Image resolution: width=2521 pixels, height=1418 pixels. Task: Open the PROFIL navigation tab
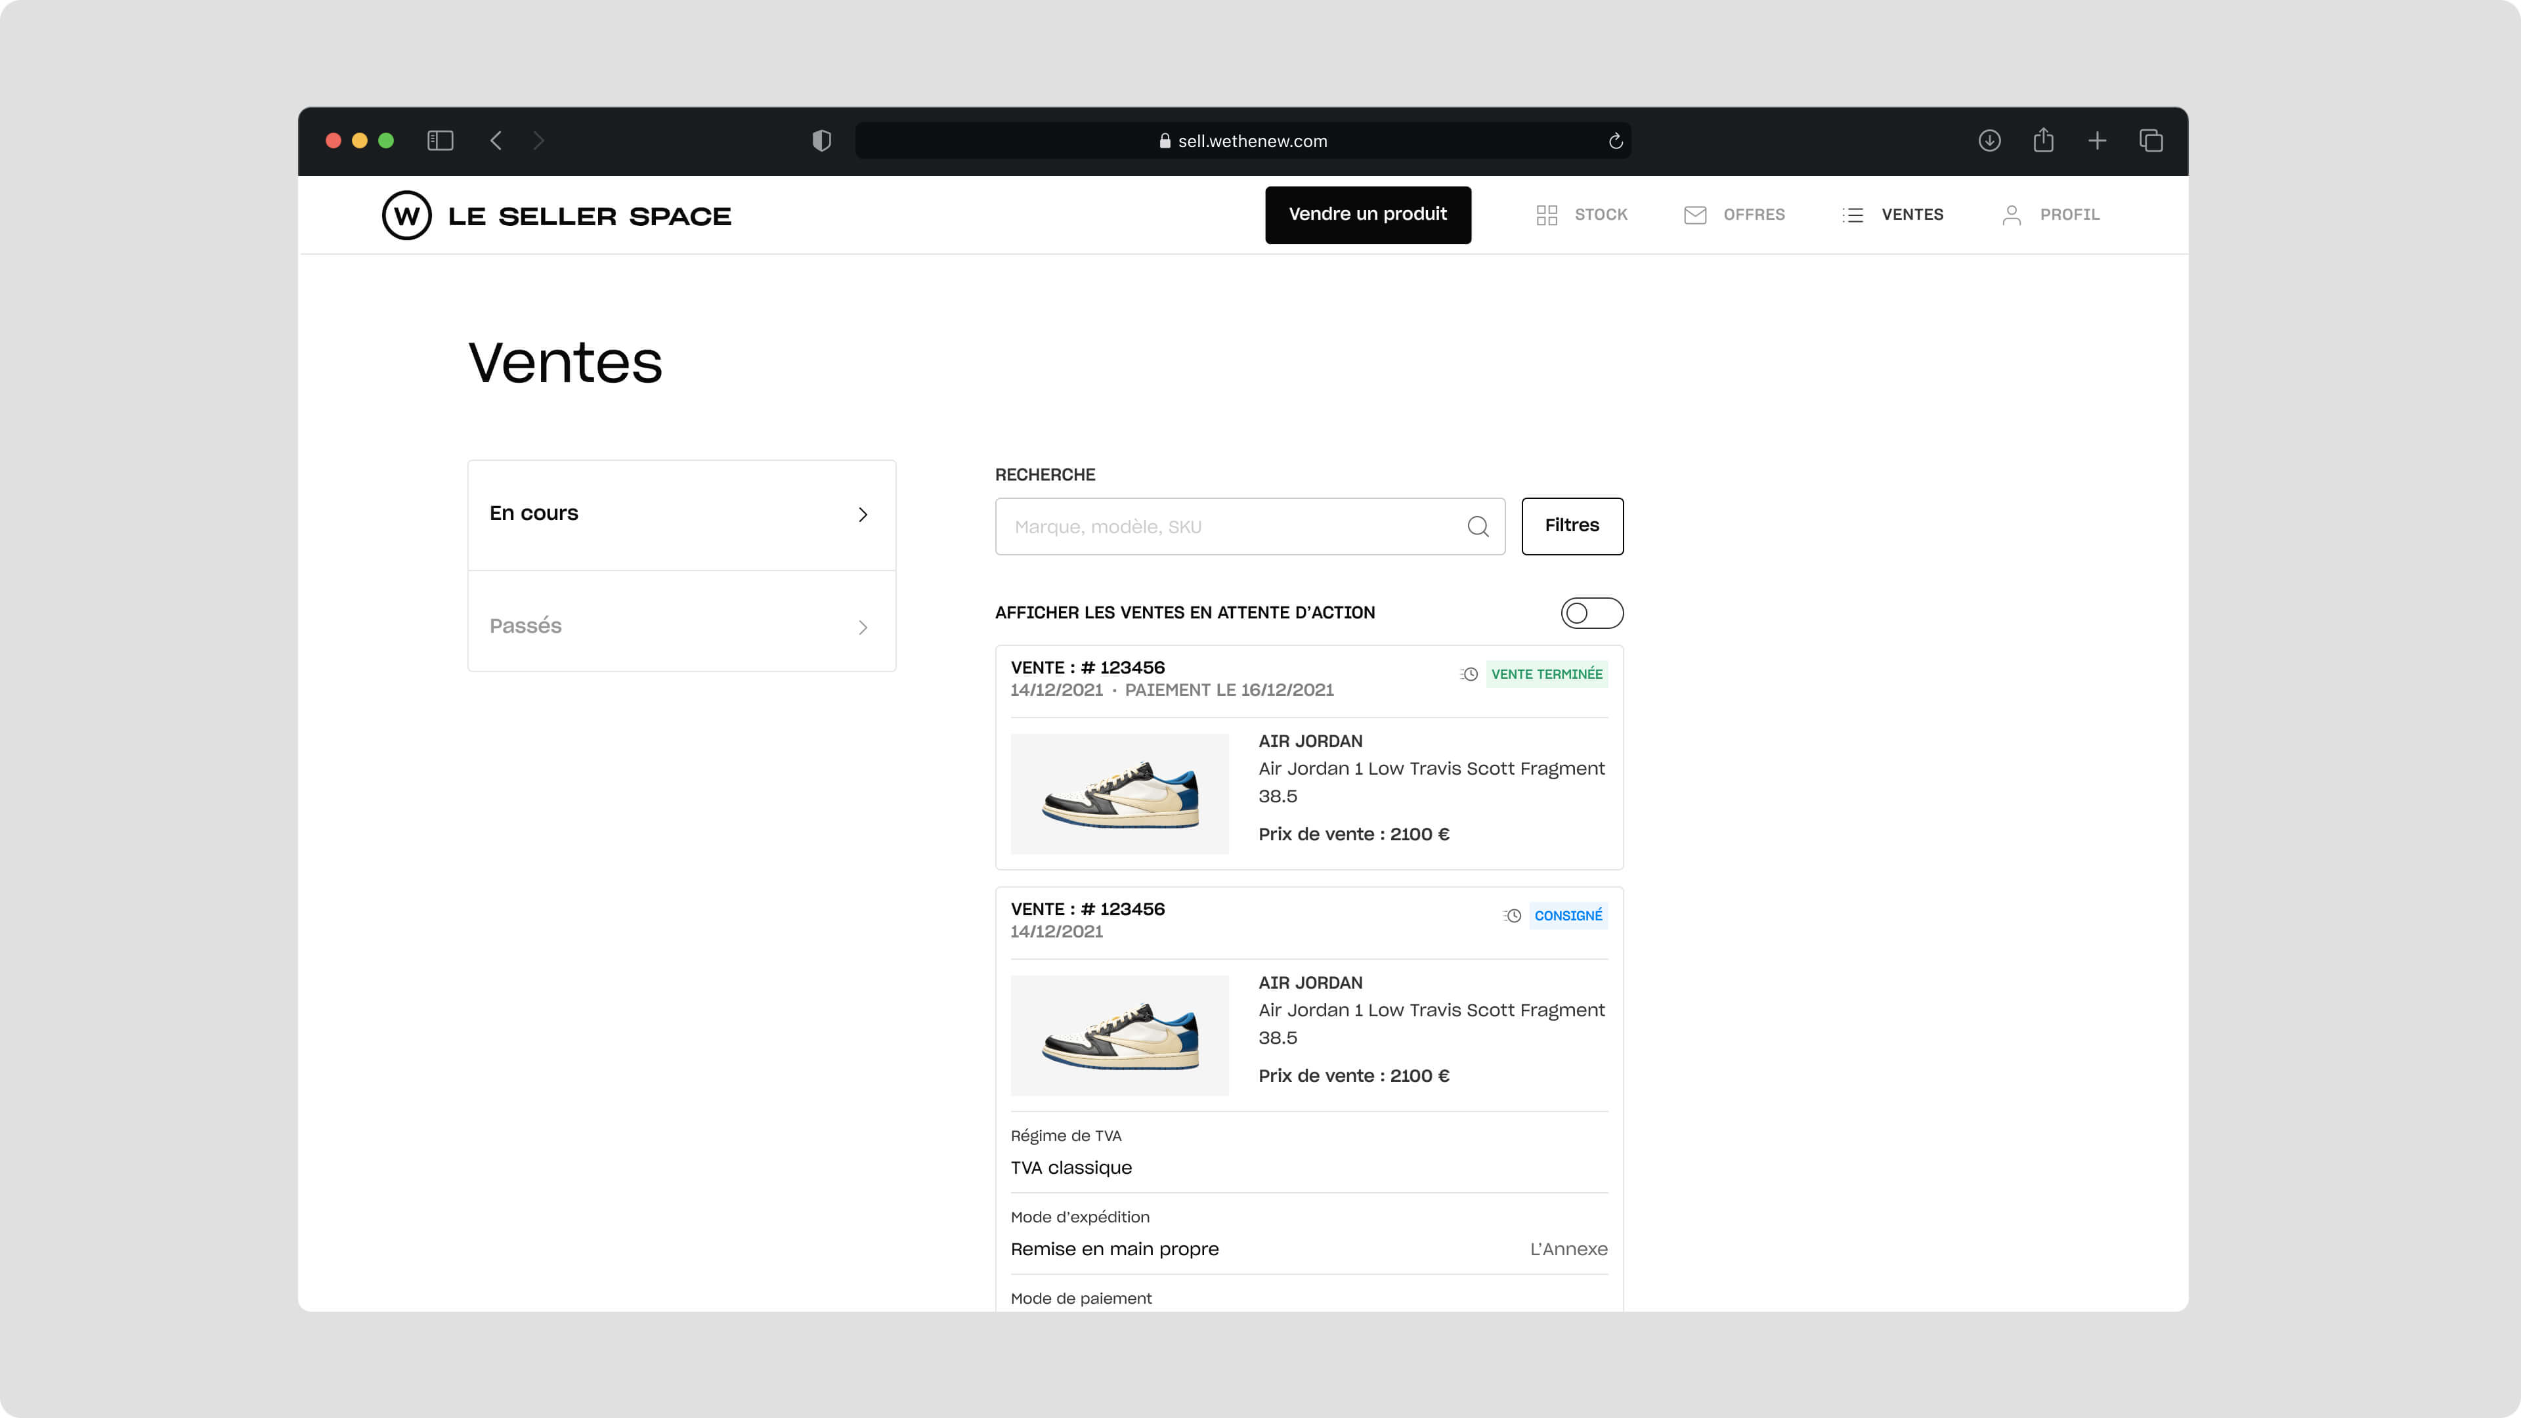coord(2050,215)
